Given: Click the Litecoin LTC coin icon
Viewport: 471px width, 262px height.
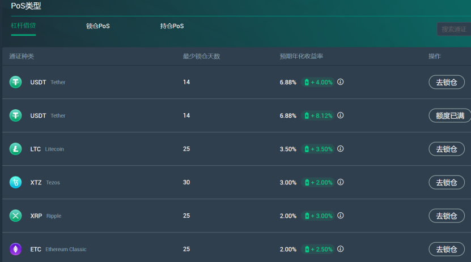Looking at the screenshot, I should coord(15,149).
